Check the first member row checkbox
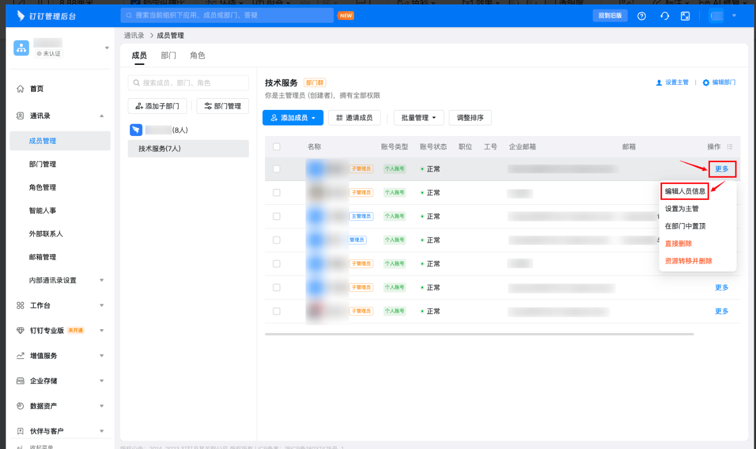The height and width of the screenshot is (449, 756). pyautogui.click(x=277, y=169)
